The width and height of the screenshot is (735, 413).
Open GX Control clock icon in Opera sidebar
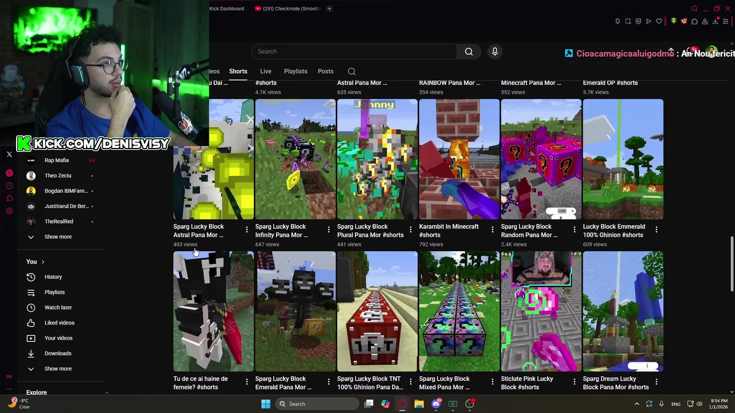[9, 186]
